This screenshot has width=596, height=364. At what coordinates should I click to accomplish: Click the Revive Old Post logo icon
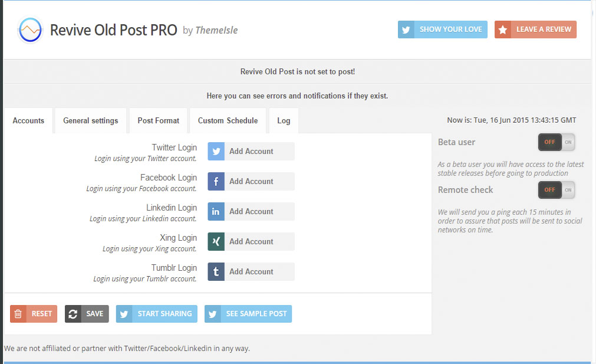(x=30, y=29)
